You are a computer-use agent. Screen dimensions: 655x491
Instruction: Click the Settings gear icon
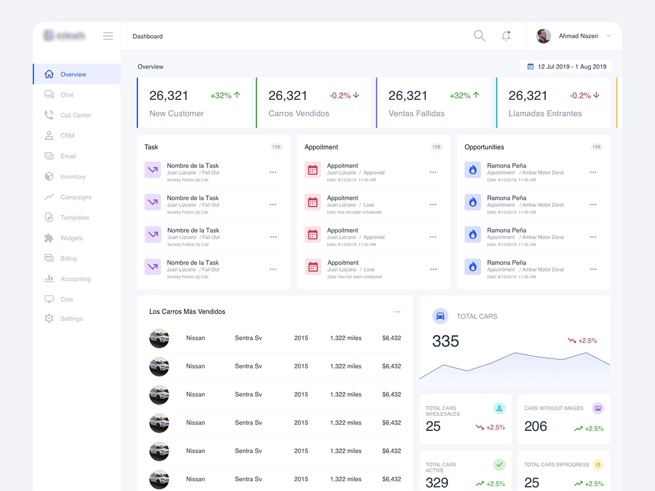(49, 319)
